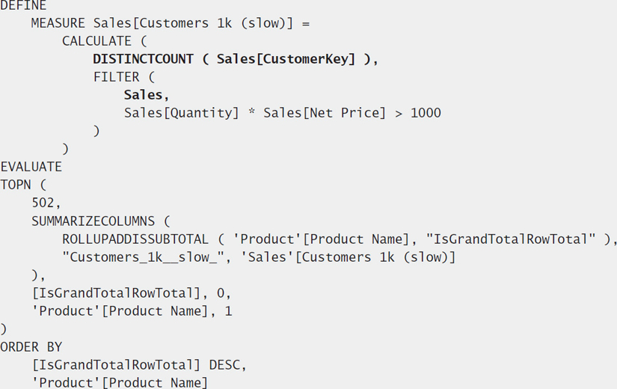Click Sales[Net Price] column reference
This screenshot has width=617, height=389.
pyautogui.click(x=325, y=113)
